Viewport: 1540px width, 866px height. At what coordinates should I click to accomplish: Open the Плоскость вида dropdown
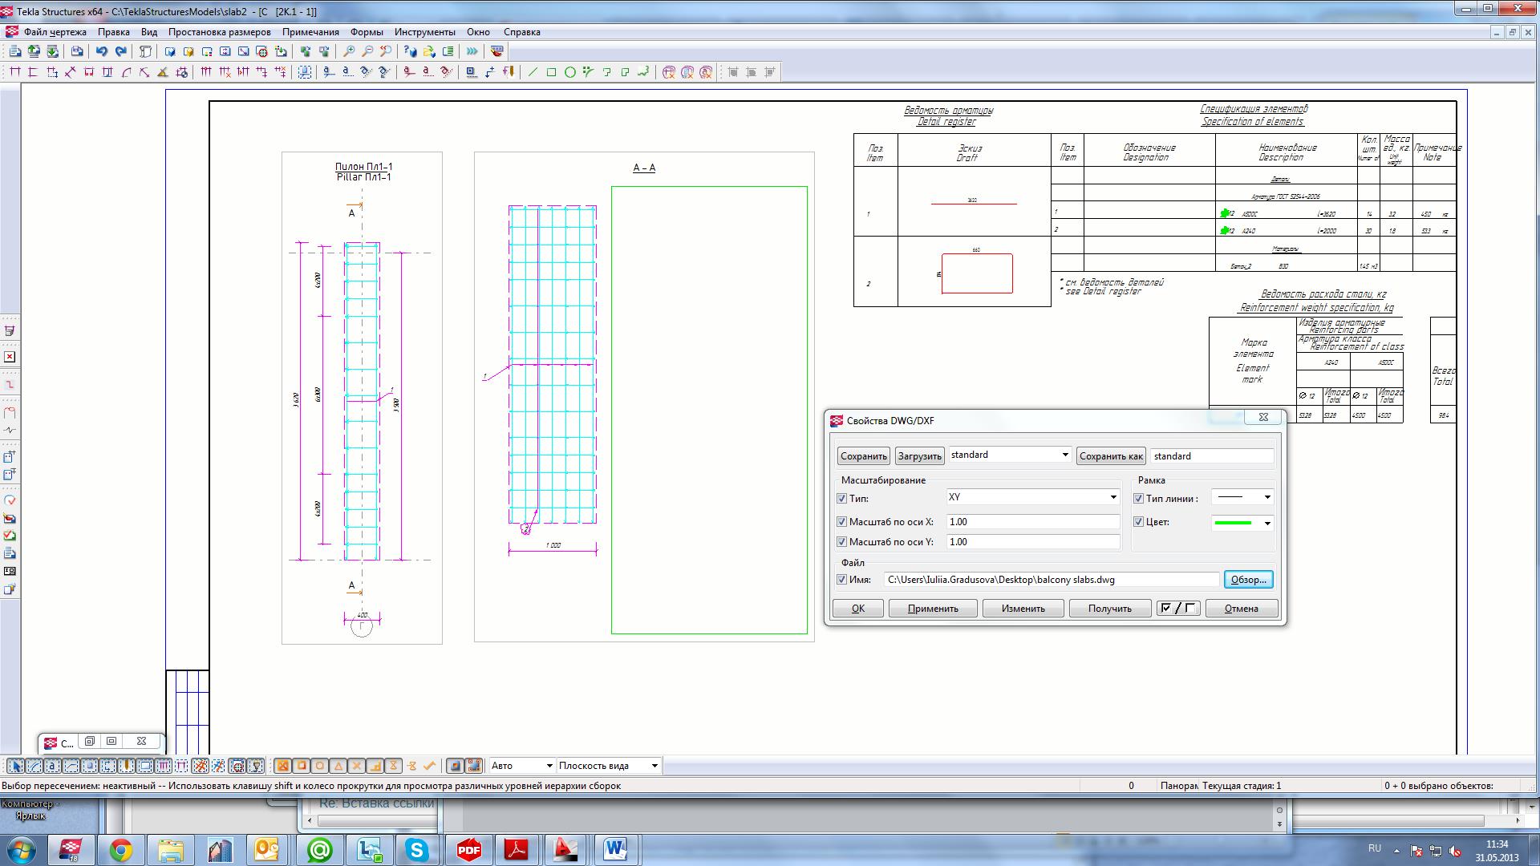coord(654,766)
